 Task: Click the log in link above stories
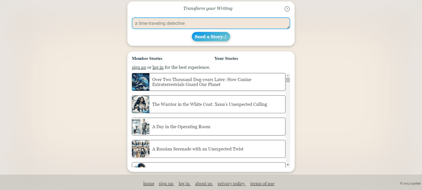pyautogui.click(x=158, y=67)
